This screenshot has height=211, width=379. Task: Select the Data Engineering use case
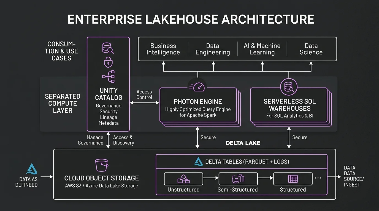click(213, 49)
